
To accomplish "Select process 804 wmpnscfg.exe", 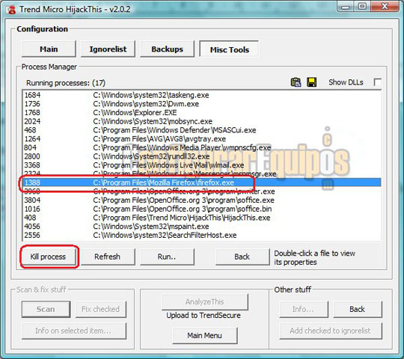I will click(201, 147).
